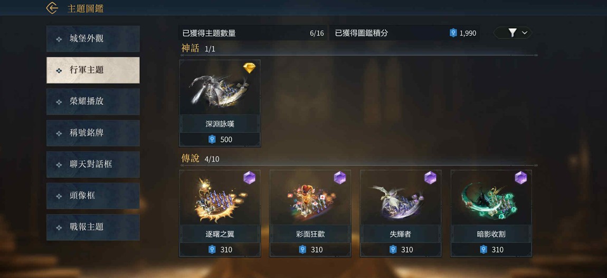Switch to 聊天對話框 category
The height and width of the screenshot is (278, 607).
(x=93, y=164)
